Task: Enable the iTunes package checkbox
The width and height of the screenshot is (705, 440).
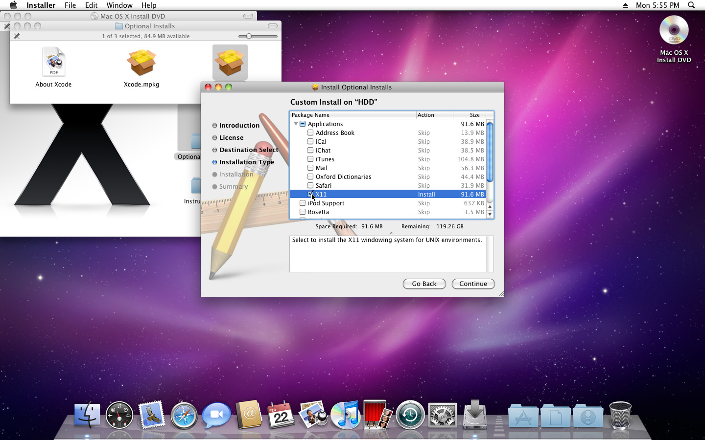Action: tap(310, 159)
